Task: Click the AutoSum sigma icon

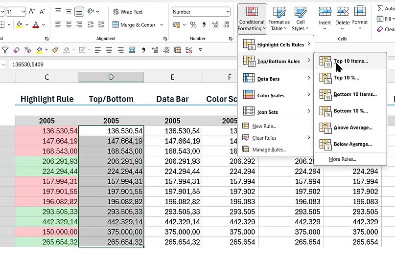Action: tap(381, 8)
